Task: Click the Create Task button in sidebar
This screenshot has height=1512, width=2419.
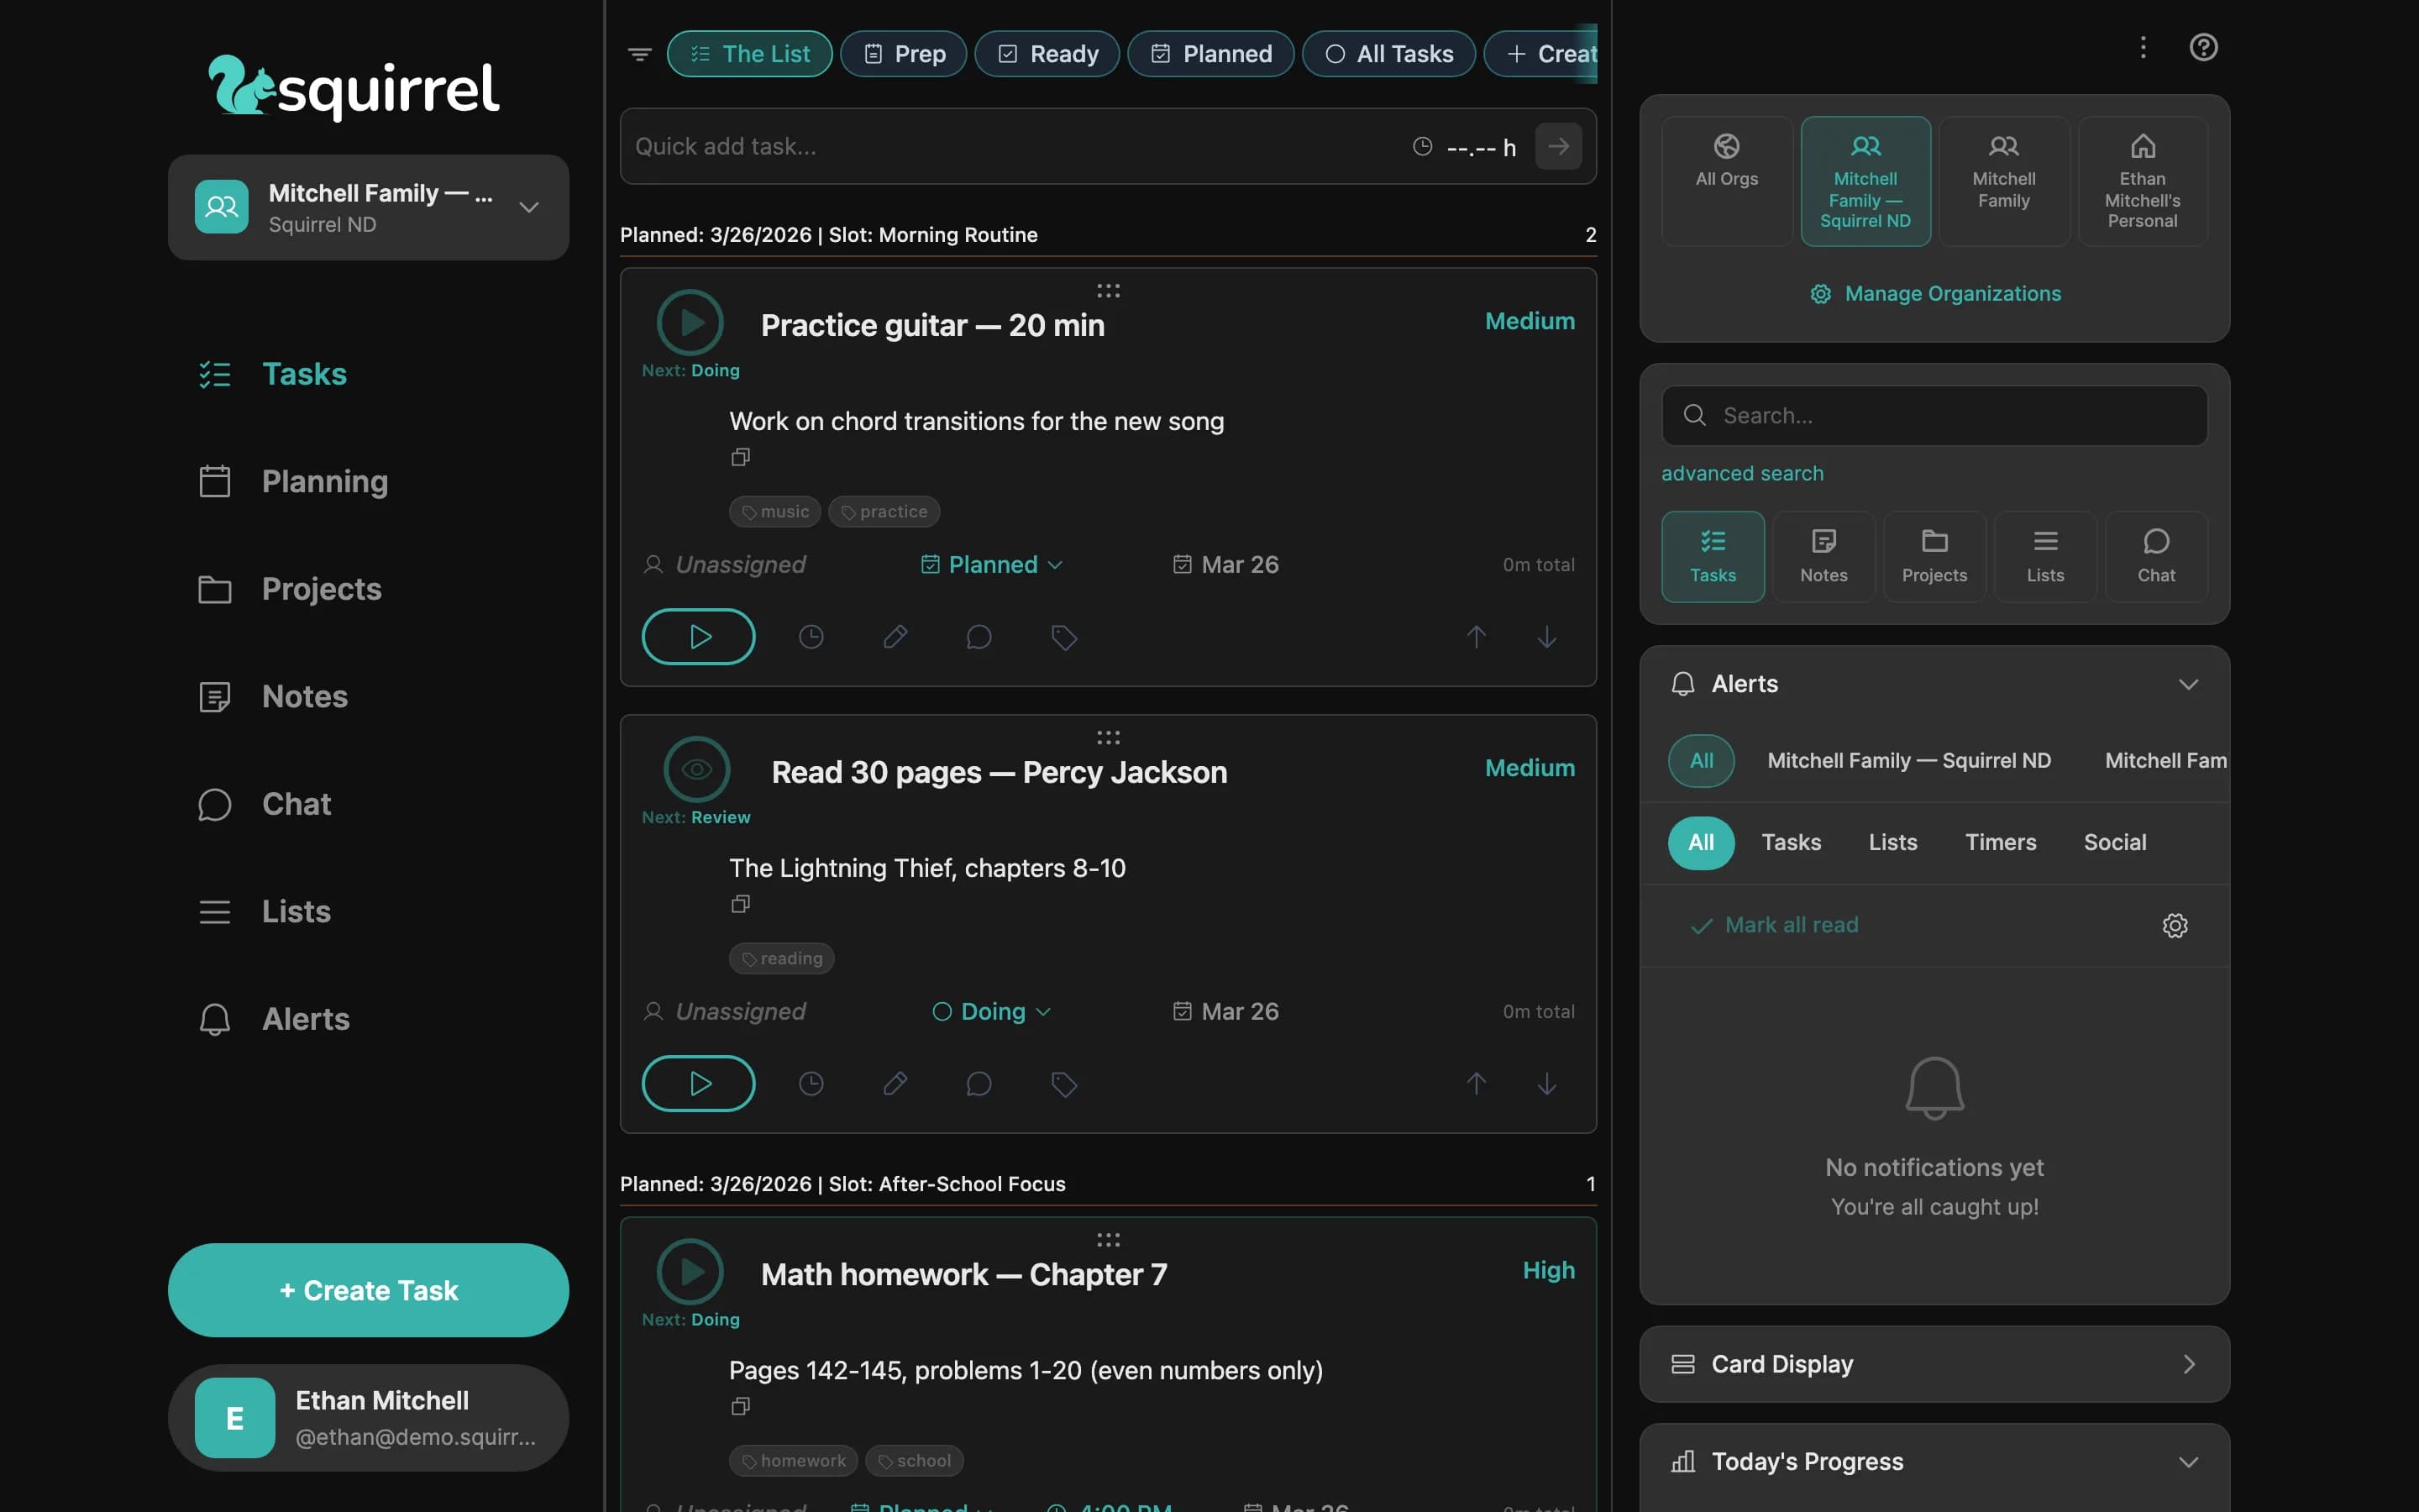Action: (368, 1290)
